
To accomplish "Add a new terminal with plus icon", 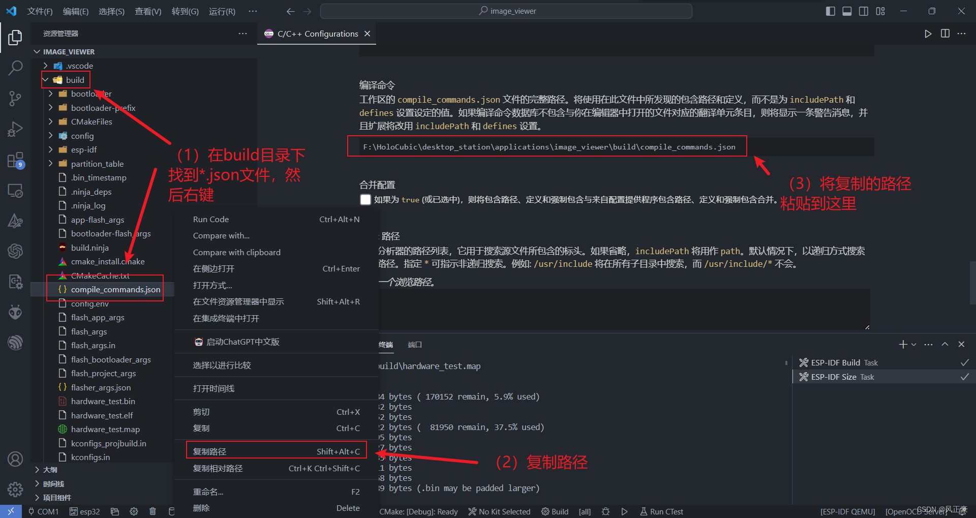I will point(903,344).
